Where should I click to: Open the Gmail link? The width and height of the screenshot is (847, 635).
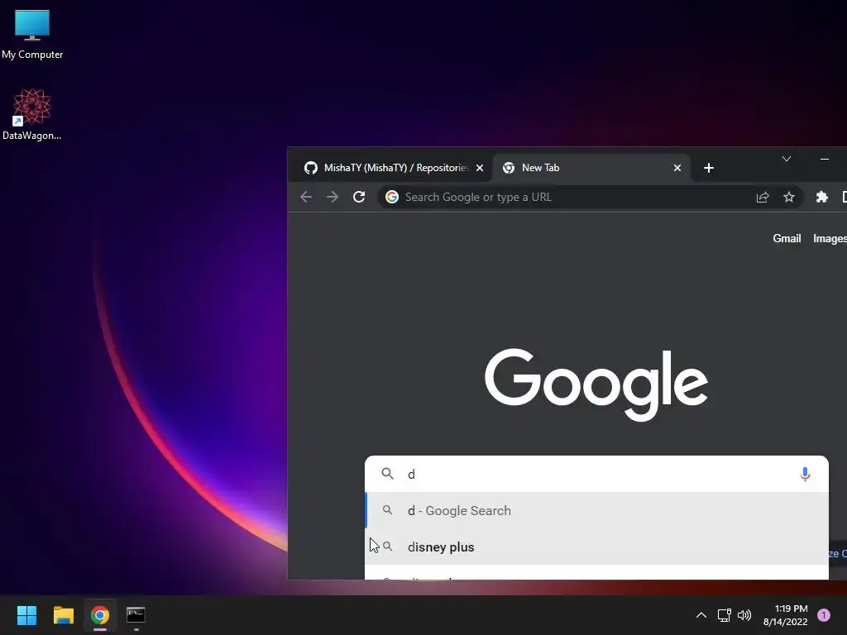pos(787,239)
